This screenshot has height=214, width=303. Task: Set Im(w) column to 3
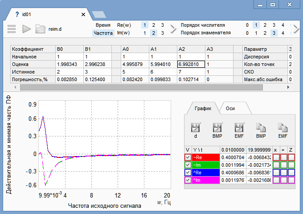[x=163, y=33]
